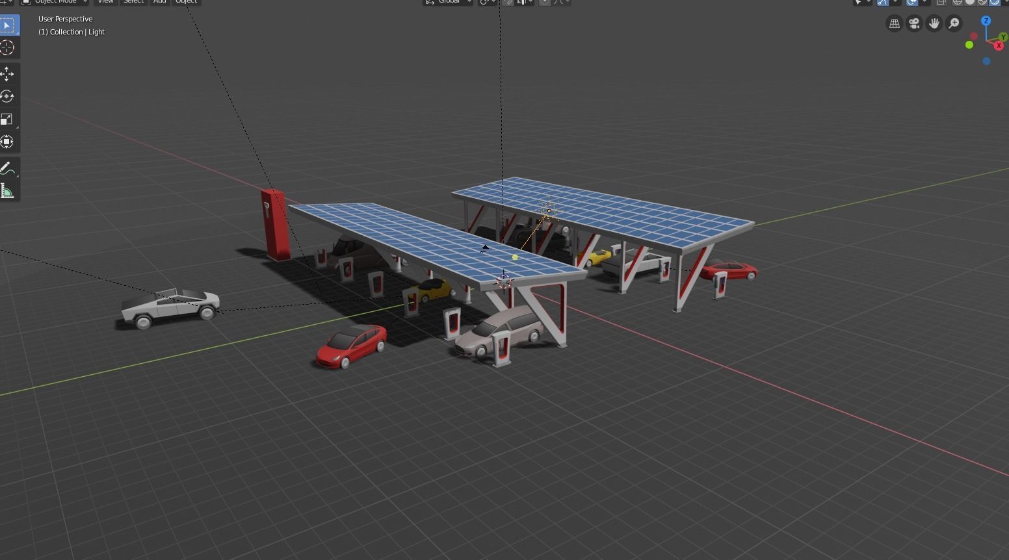
Task: Open the pivot point dropdown
Action: (x=488, y=2)
